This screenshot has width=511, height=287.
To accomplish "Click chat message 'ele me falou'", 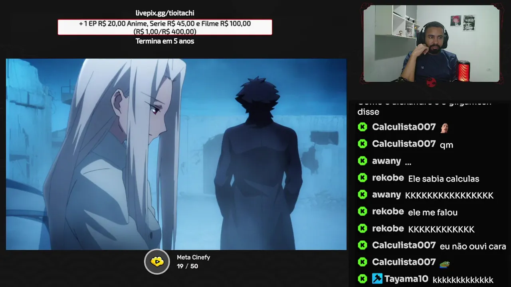I will click(433, 212).
